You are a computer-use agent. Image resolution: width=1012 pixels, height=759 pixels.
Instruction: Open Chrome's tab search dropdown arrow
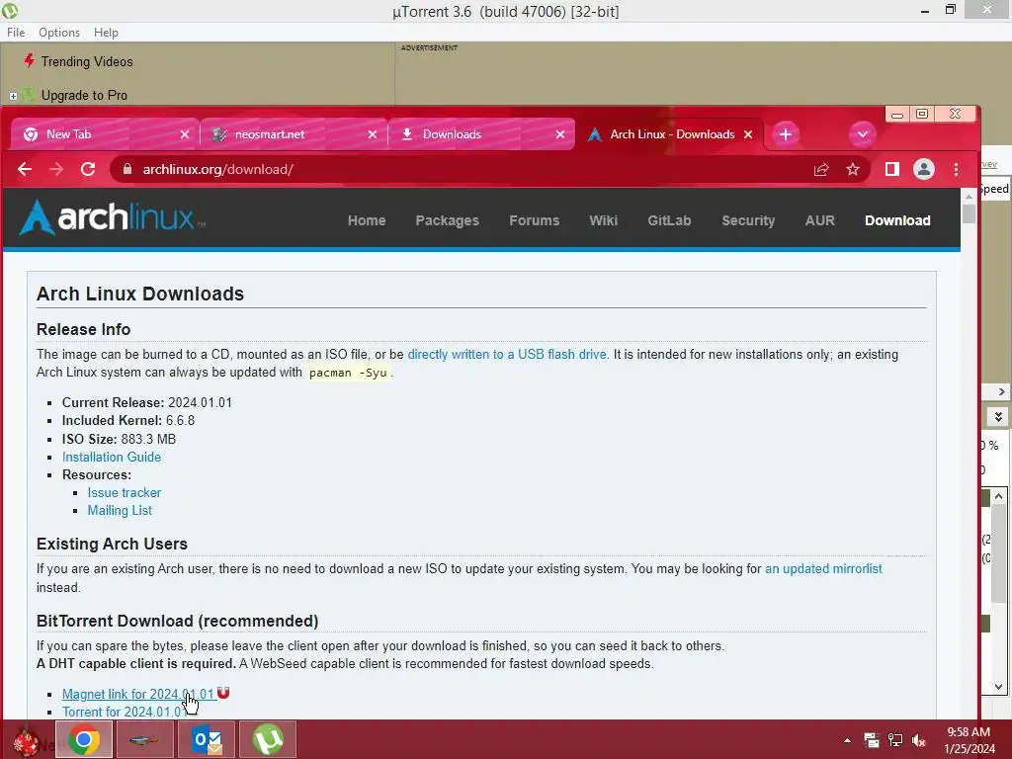coord(862,134)
